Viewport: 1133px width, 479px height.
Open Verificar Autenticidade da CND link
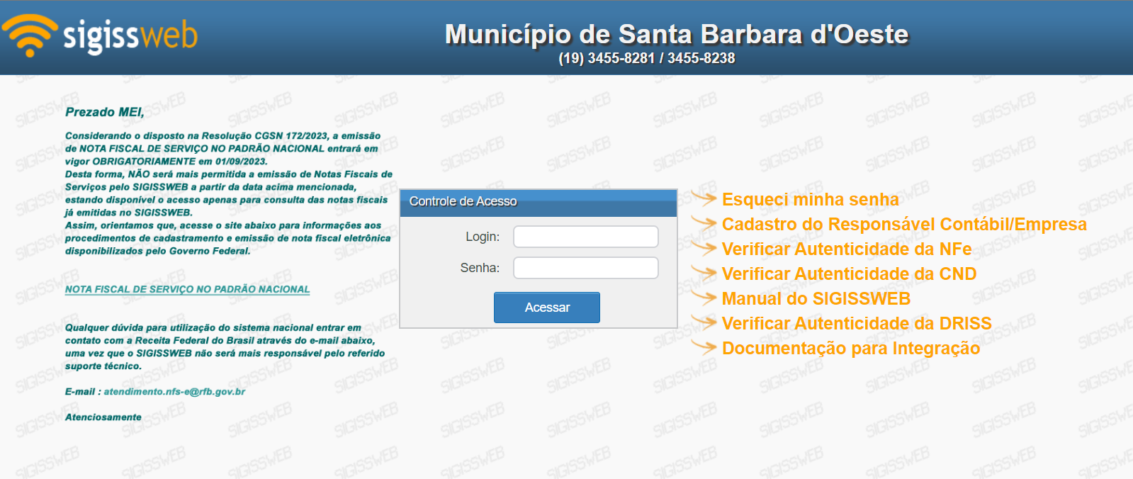pyautogui.click(x=849, y=274)
